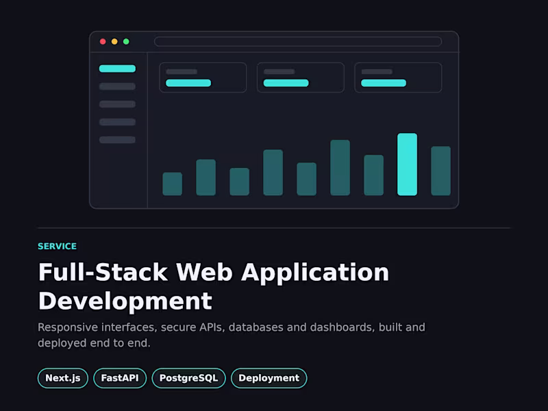This screenshot has height=411, width=548.
Task: Select the Deployment tag pill
Action: click(x=269, y=378)
